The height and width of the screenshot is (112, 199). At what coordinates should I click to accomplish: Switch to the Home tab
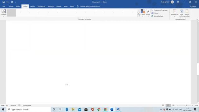tap(11, 6)
